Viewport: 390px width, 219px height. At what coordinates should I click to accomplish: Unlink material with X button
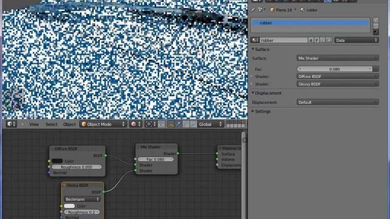329,40
